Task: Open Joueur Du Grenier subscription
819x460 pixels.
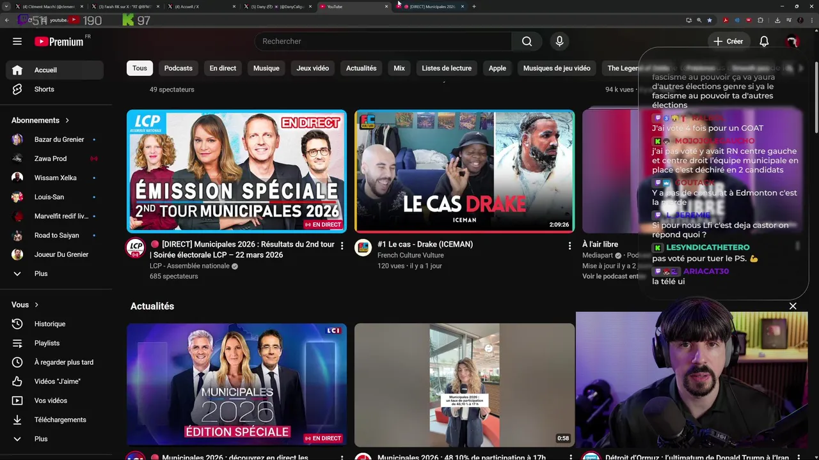Action: pos(55,254)
